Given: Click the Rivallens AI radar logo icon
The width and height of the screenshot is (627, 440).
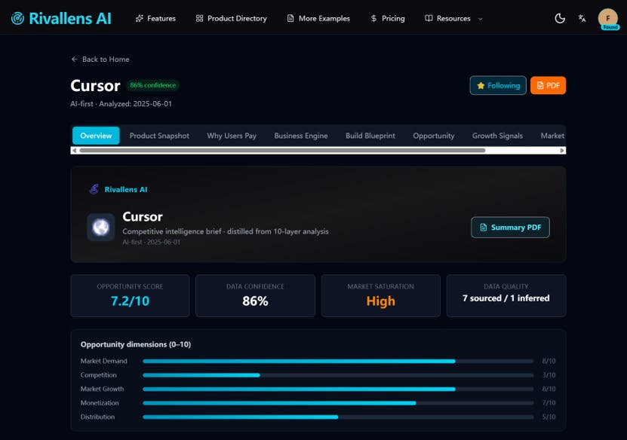Looking at the screenshot, I should coord(17,18).
